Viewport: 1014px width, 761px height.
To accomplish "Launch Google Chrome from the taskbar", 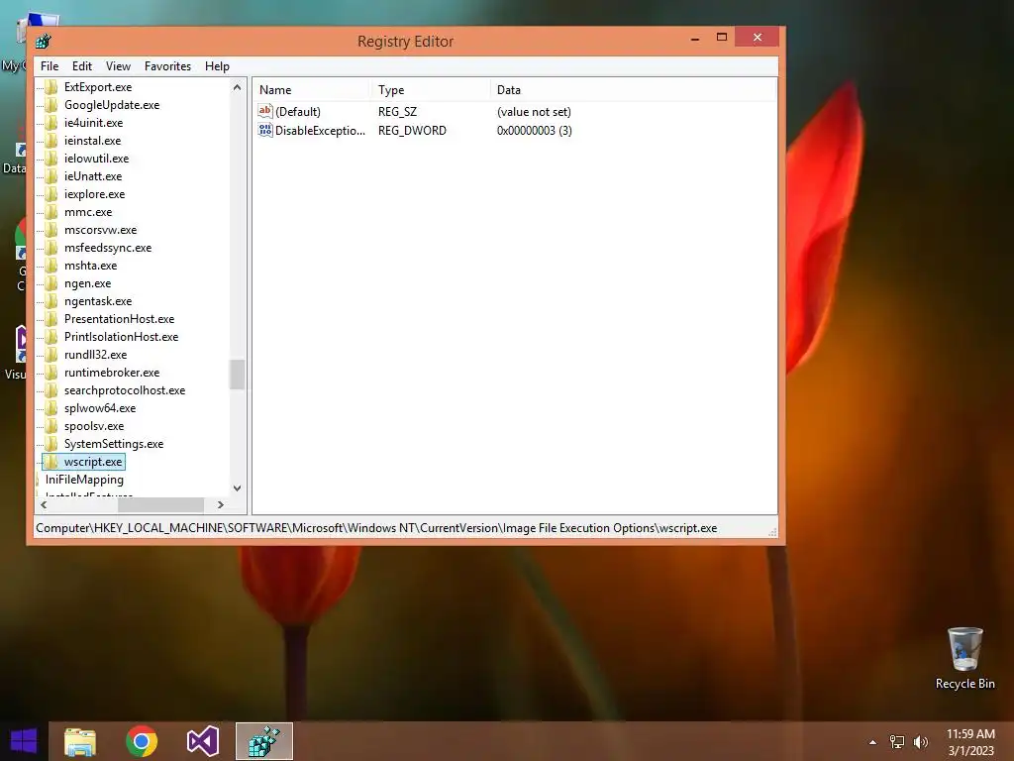I will point(142,741).
